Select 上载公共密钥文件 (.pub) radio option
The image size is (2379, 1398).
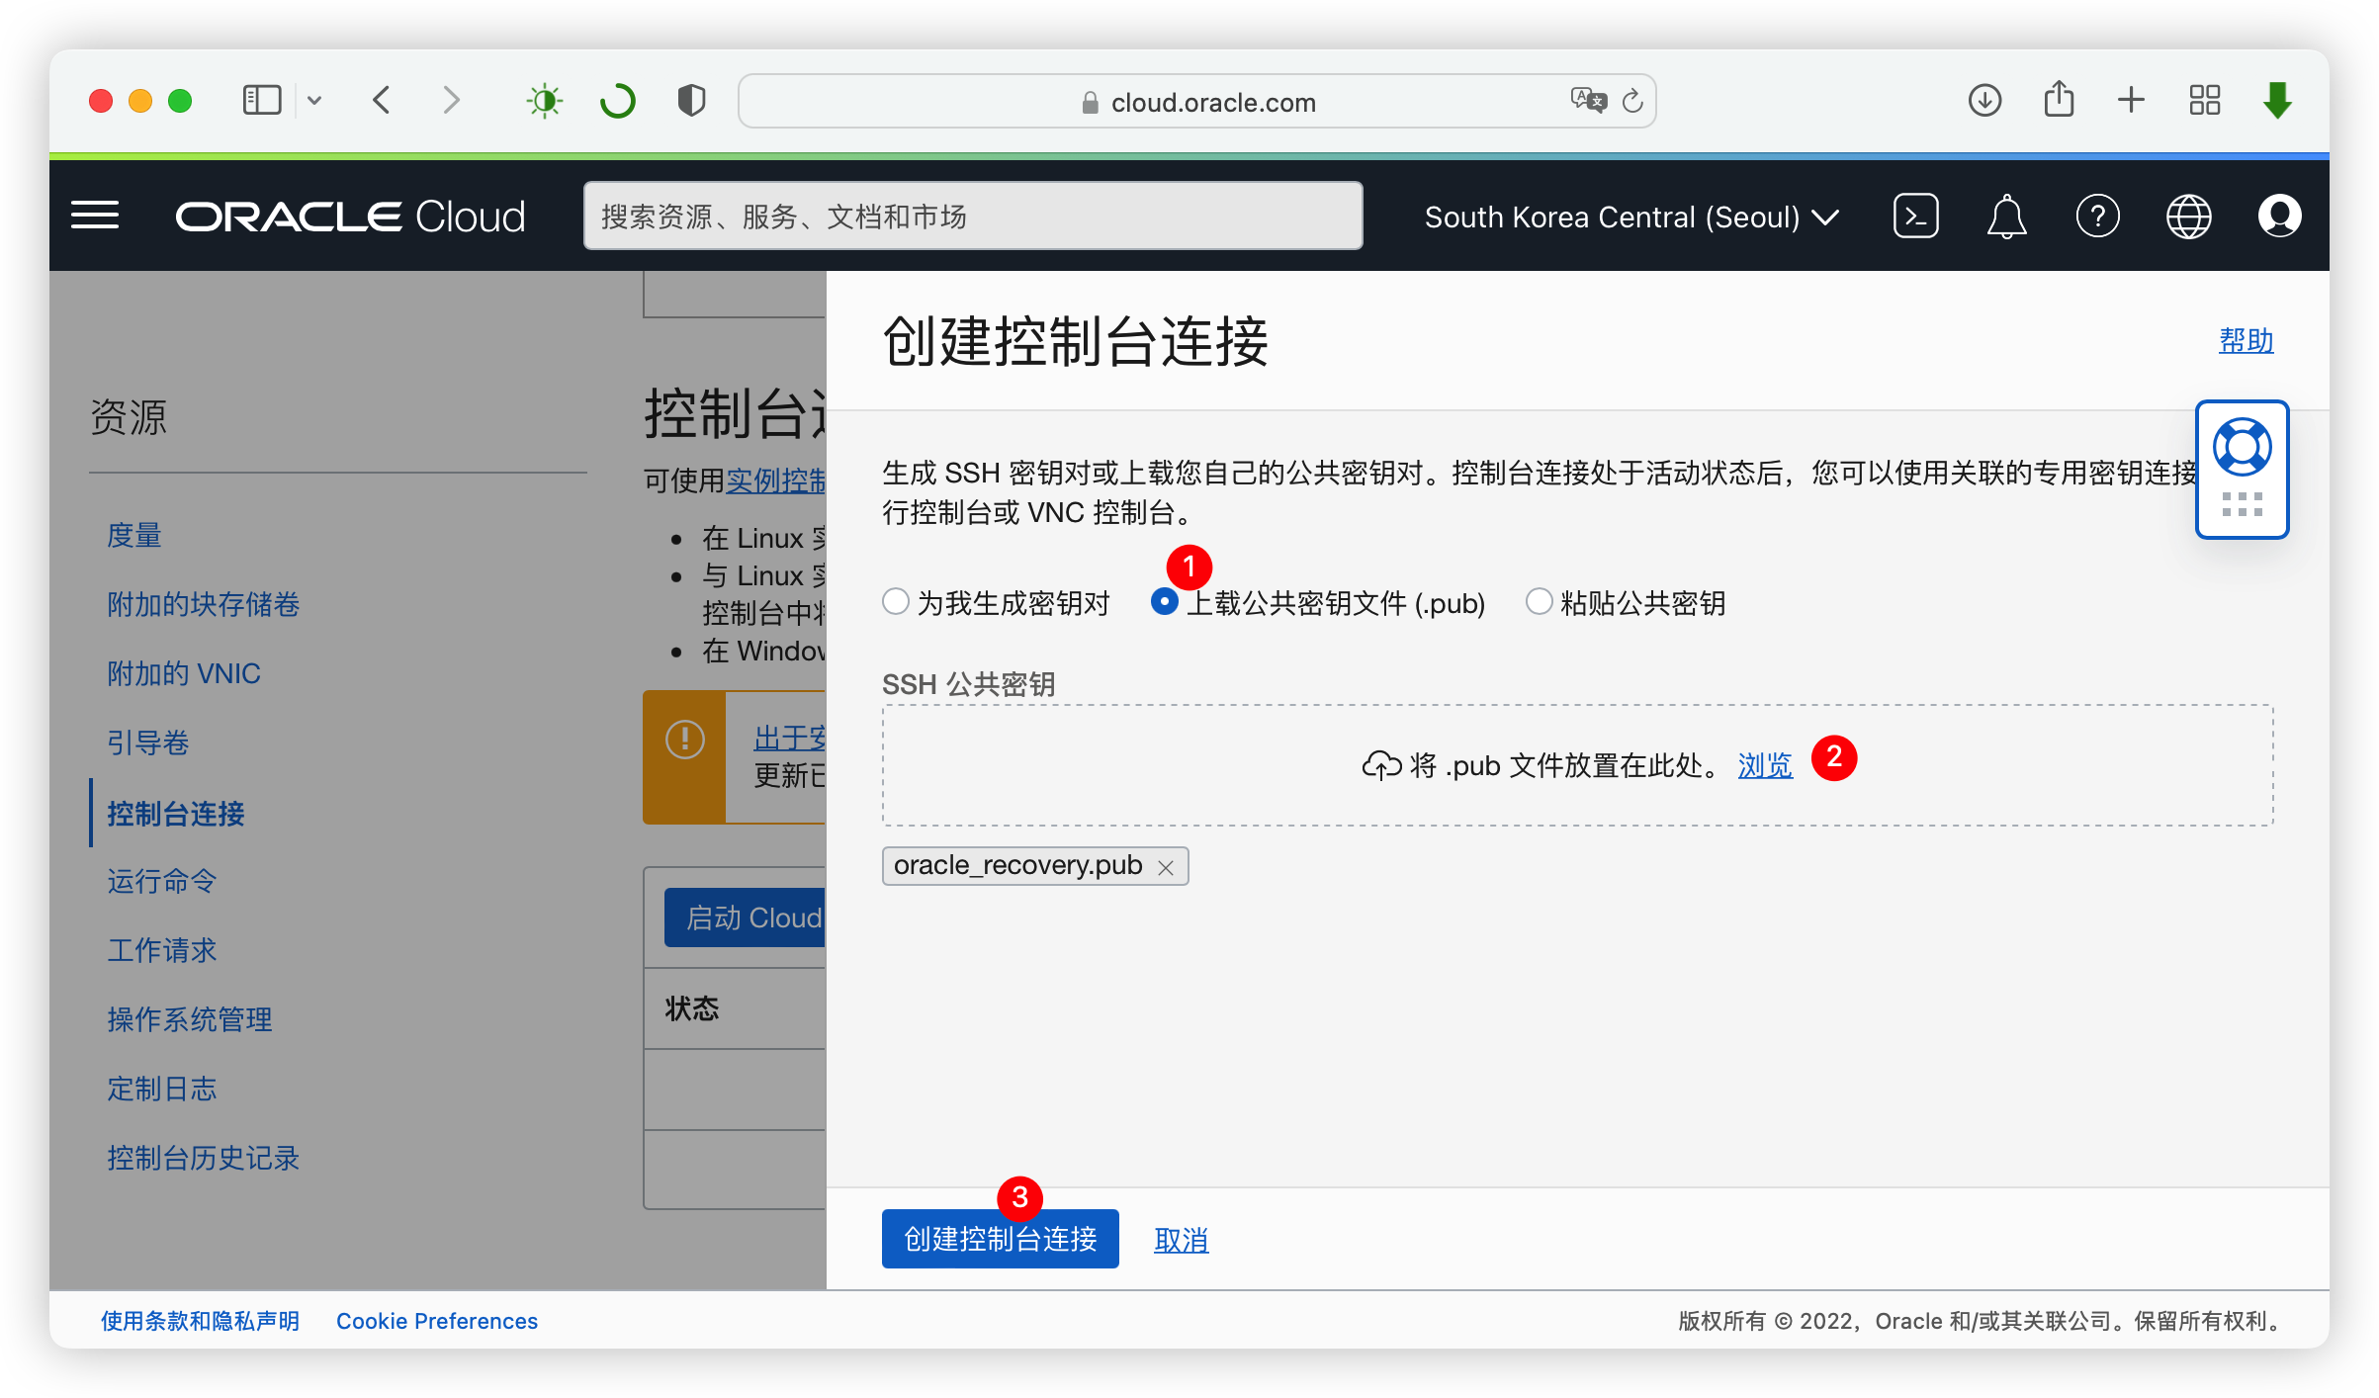point(1164,601)
